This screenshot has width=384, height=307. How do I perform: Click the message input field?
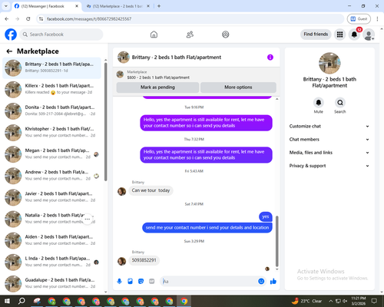click(209, 282)
